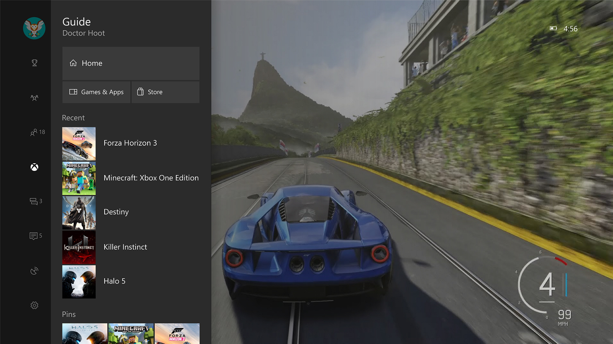This screenshot has width=613, height=344.
Task: Open Notifications icon with 5 alerts
Action: 36,236
